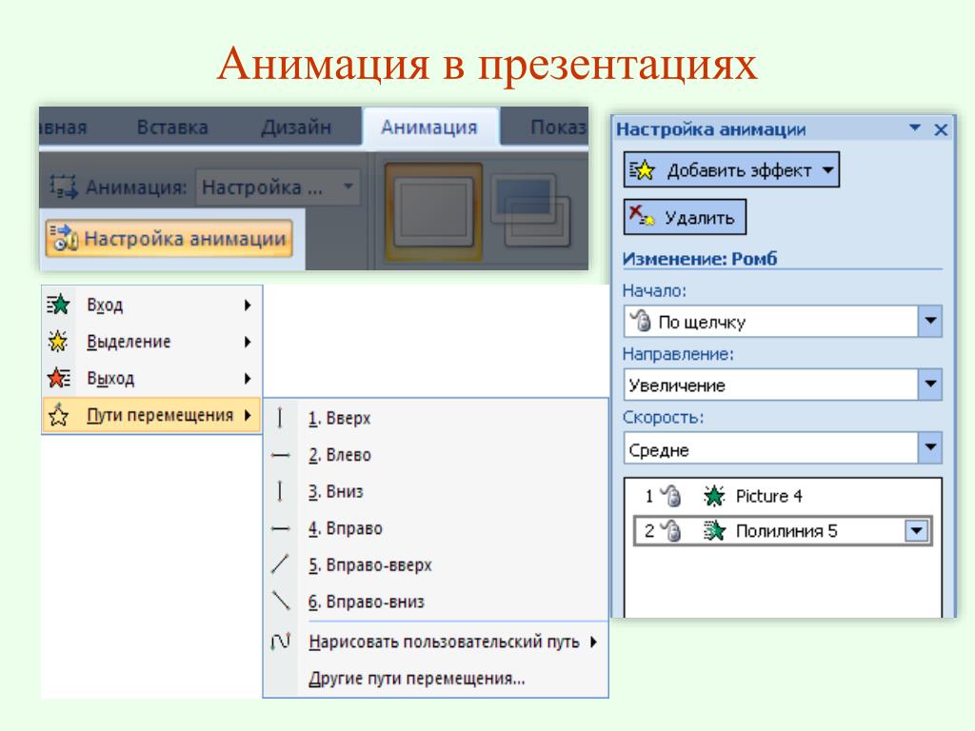
Task: Expand arrow beside Нарисовать пользовательский путь
Action: point(594,642)
